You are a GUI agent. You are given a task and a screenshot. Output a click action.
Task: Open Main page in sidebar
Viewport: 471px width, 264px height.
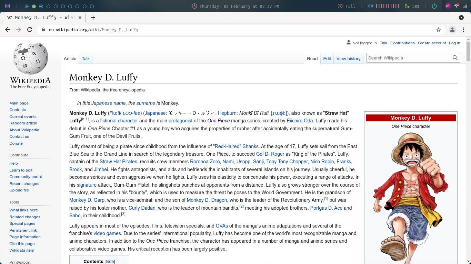click(19, 103)
